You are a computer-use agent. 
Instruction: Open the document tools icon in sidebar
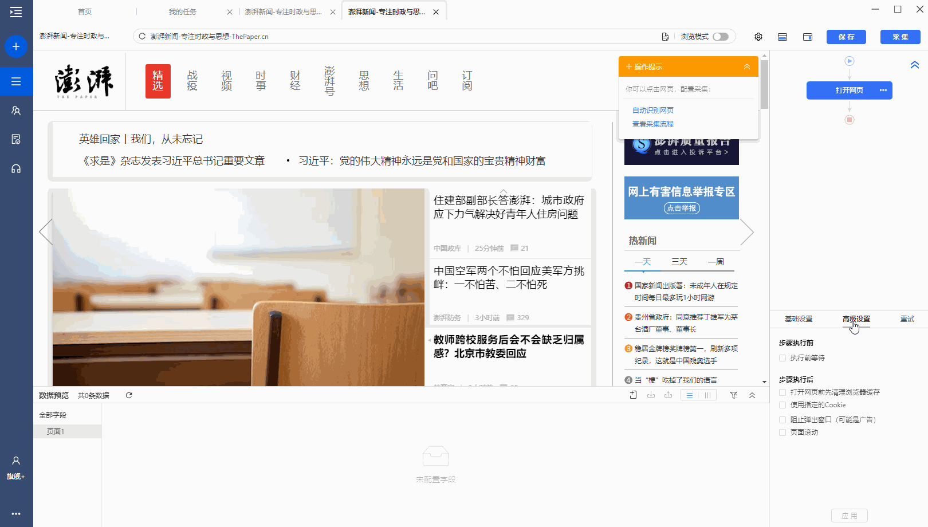16,139
